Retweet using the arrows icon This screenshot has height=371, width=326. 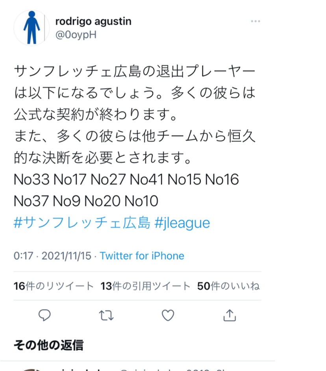click(x=106, y=315)
